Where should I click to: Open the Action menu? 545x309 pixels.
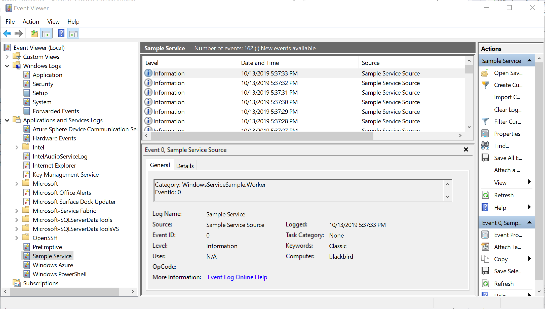coord(31,22)
